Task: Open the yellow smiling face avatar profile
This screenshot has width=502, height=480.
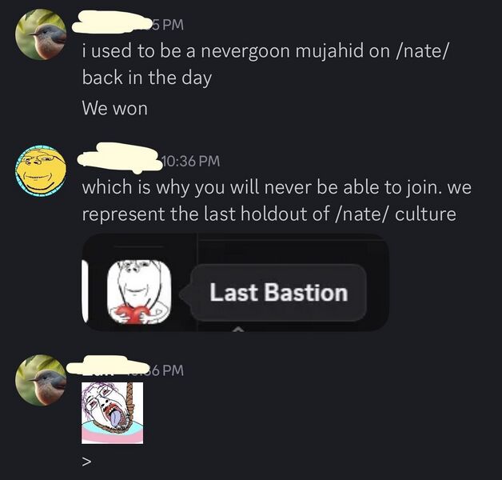Action: click(41, 170)
